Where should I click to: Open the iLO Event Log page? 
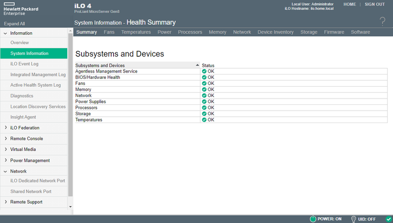[x=24, y=64]
